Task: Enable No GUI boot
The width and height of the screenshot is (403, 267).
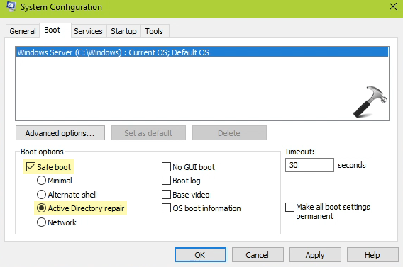Action: 166,167
